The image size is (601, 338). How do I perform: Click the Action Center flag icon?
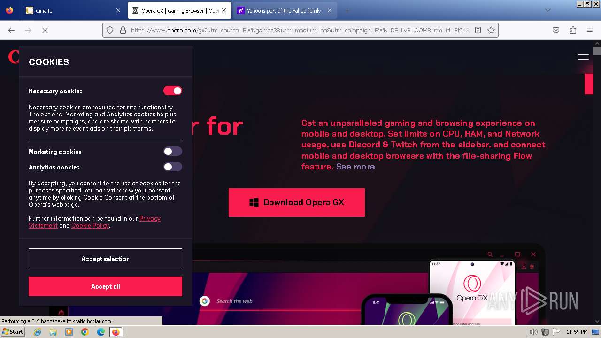pos(556,332)
